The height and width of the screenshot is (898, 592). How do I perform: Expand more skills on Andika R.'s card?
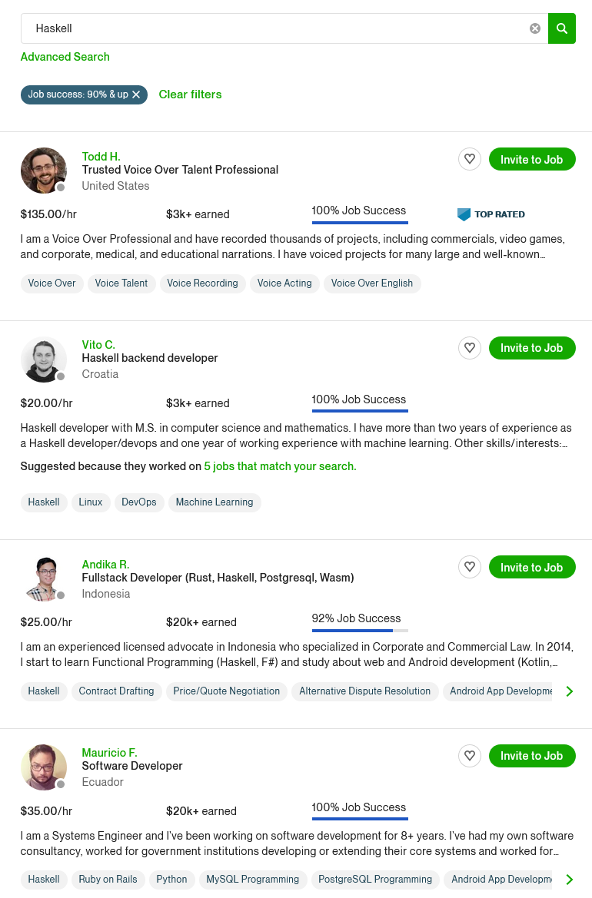pyautogui.click(x=570, y=691)
